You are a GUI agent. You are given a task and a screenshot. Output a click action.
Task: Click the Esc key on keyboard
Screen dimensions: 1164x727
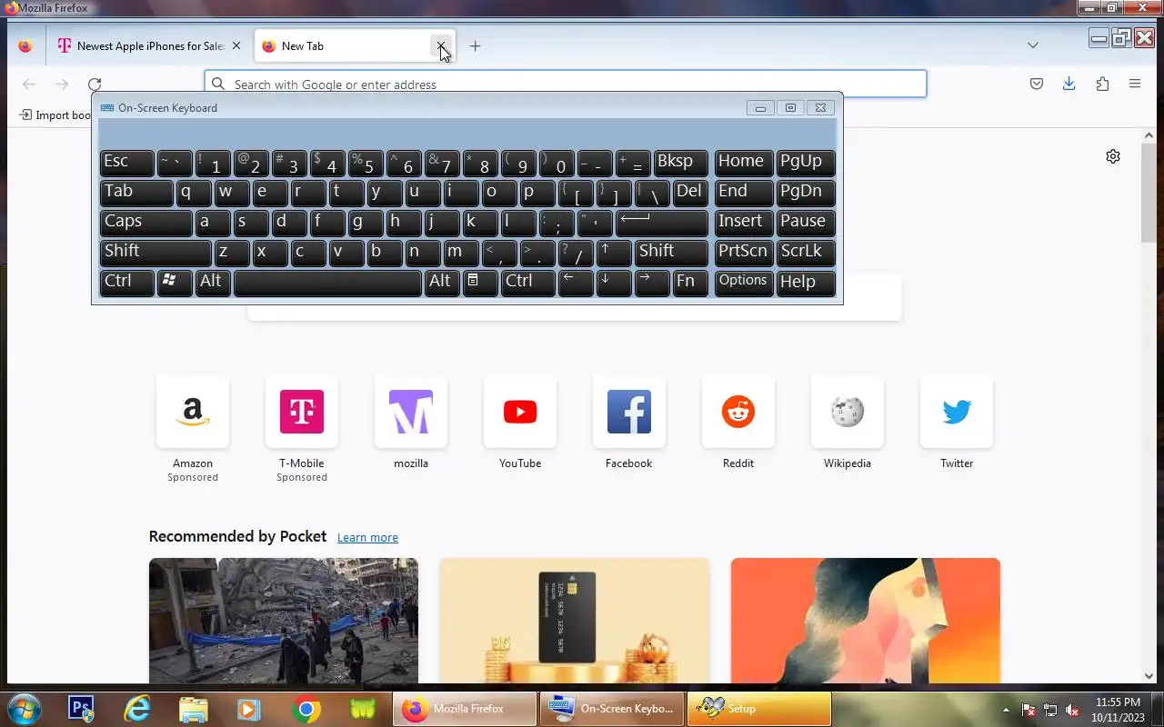point(126,163)
